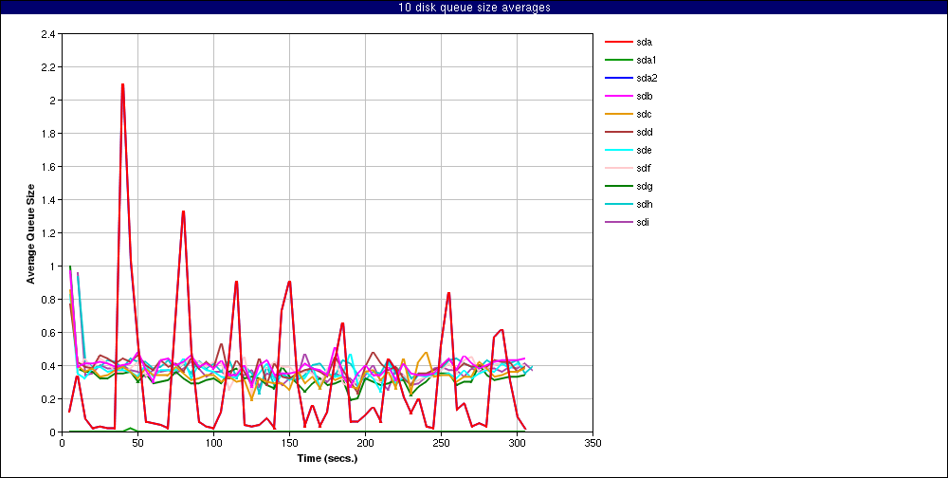This screenshot has width=948, height=478.
Task: Click the 0.6 y-axis tick label
Action: pyautogui.click(x=48, y=333)
